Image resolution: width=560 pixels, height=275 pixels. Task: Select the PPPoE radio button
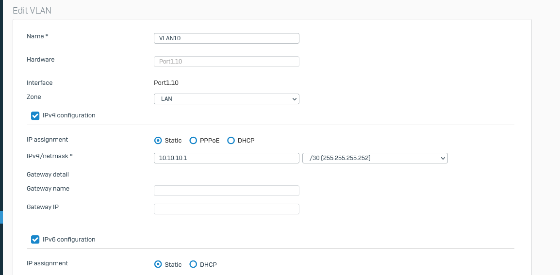click(193, 140)
